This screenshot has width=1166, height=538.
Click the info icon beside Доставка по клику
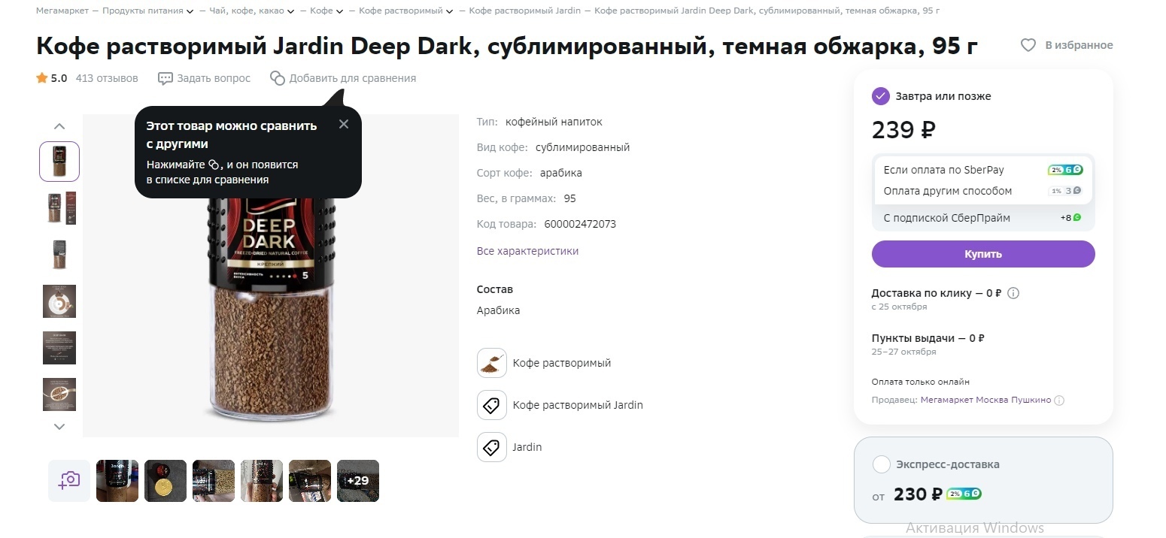(x=1013, y=293)
